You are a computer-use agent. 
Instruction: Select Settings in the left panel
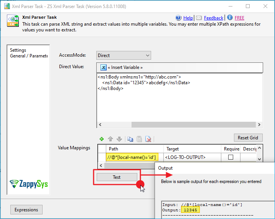[18, 50]
